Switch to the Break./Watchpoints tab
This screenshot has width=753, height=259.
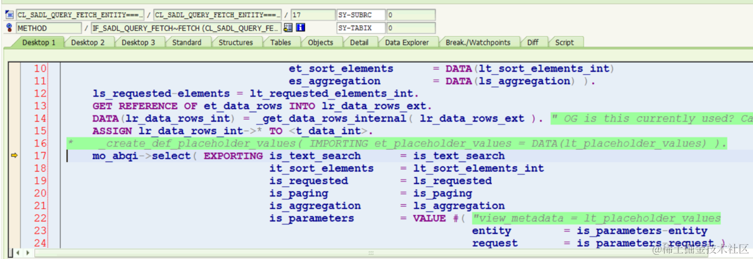click(x=478, y=42)
